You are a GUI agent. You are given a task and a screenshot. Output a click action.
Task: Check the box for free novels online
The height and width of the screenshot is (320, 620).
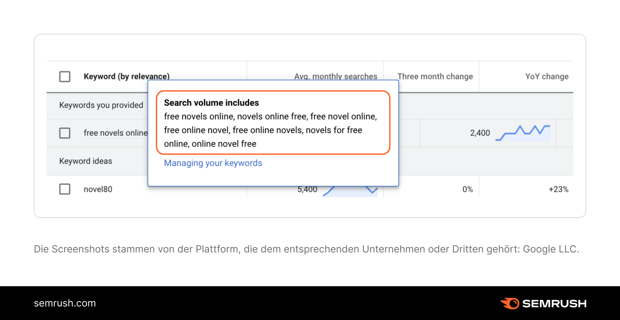(x=65, y=133)
